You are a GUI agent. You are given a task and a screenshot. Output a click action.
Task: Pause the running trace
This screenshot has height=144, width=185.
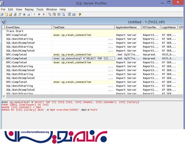tap(39, 14)
